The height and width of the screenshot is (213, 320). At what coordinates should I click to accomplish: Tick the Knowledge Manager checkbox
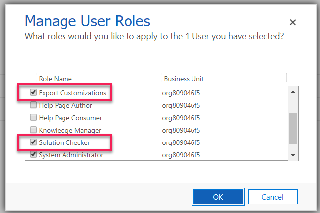33,130
